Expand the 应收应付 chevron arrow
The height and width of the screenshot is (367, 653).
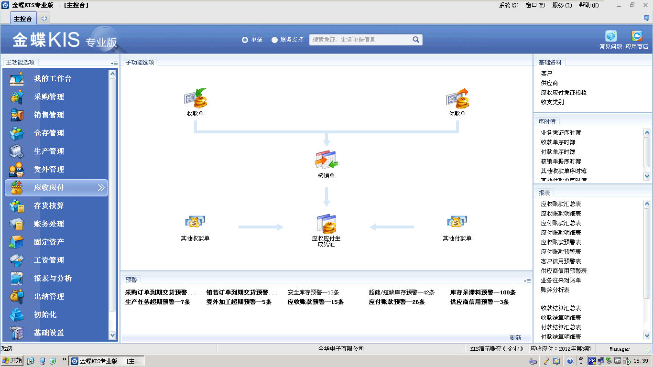coord(101,188)
